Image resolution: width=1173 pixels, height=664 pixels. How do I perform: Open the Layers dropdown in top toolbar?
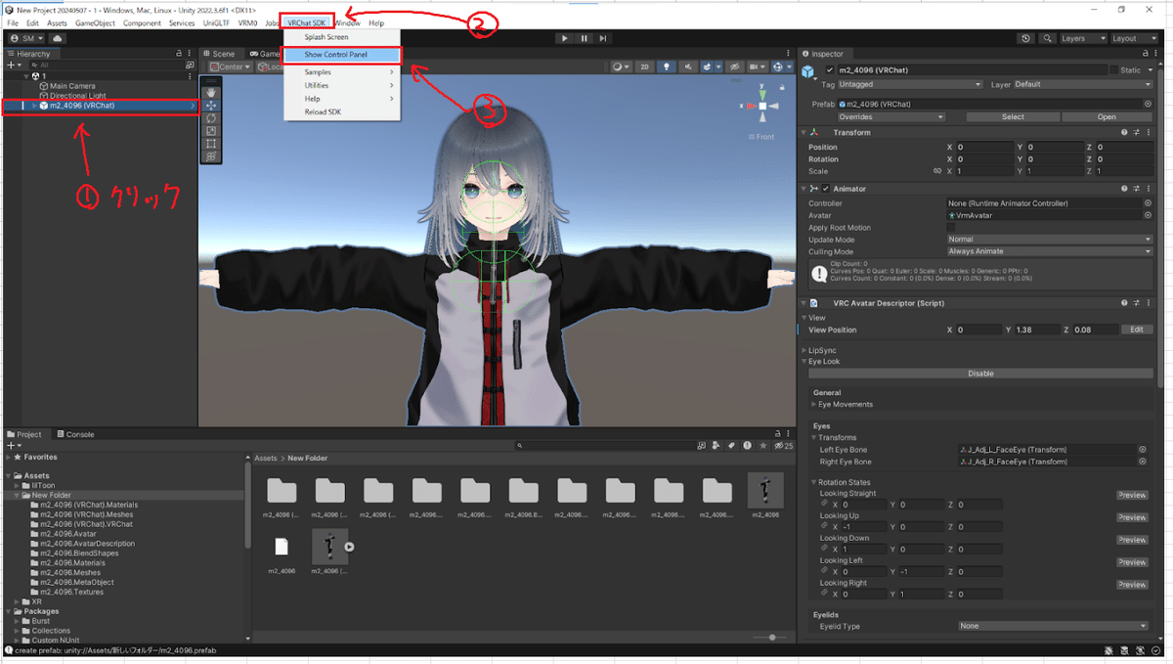pos(1082,38)
